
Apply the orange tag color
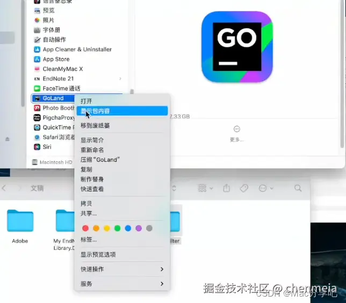click(x=96, y=228)
